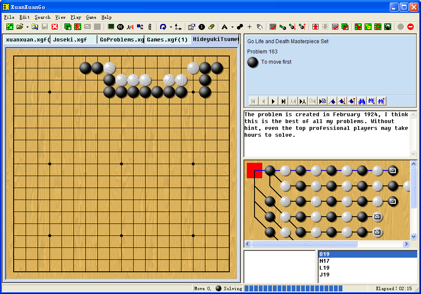Click the globe with red down-arrow icon
This screenshot has width=421, height=294.
point(292,26)
